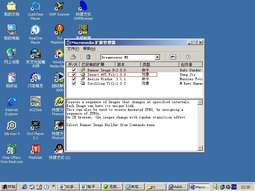
Task: Select the QuickTime Player desktop shortcut
Action: [35, 11]
